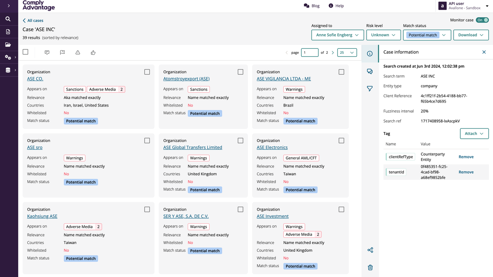
Task: Check the ASE CO. result checkbox
Action: pos(147,72)
